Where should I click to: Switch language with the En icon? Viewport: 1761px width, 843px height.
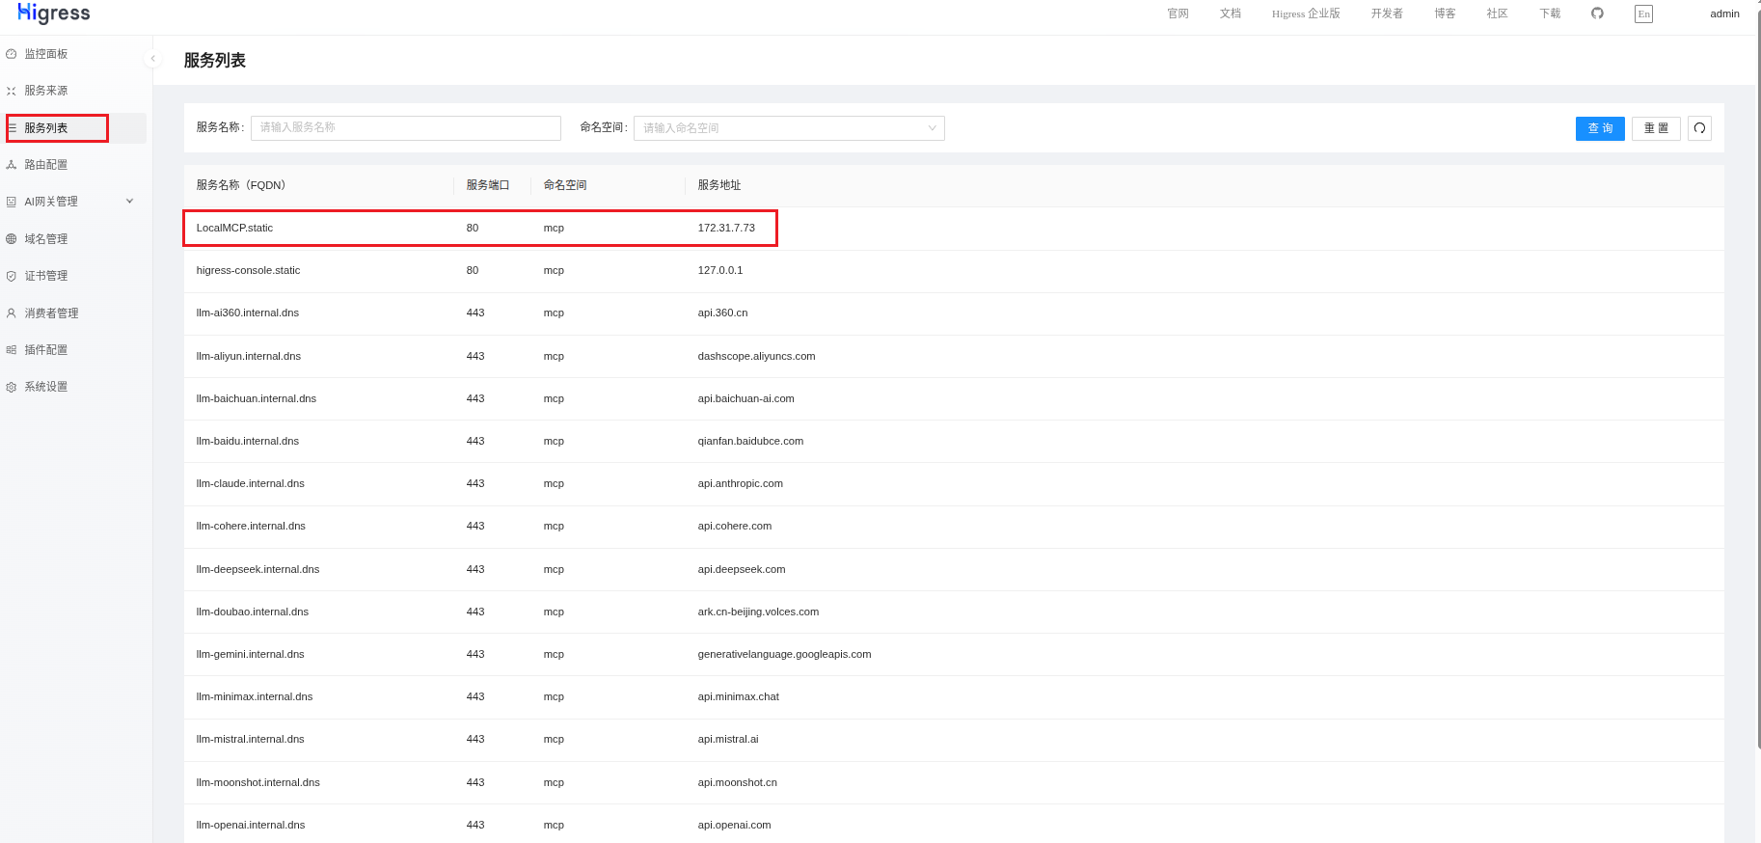click(1643, 14)
